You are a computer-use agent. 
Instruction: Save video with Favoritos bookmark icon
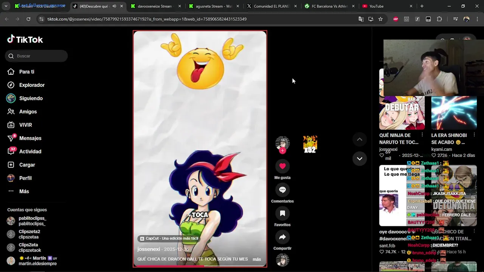[282, 213]
